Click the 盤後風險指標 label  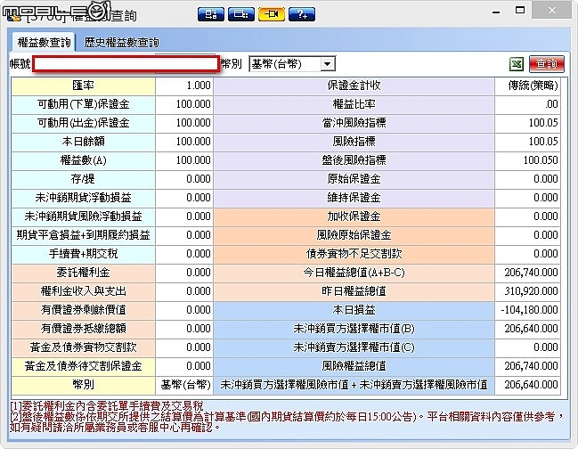pos(354,160)
